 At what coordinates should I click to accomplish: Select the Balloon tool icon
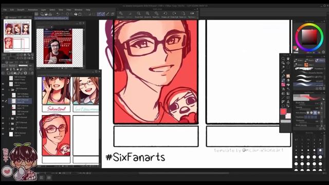pos(283,106)
